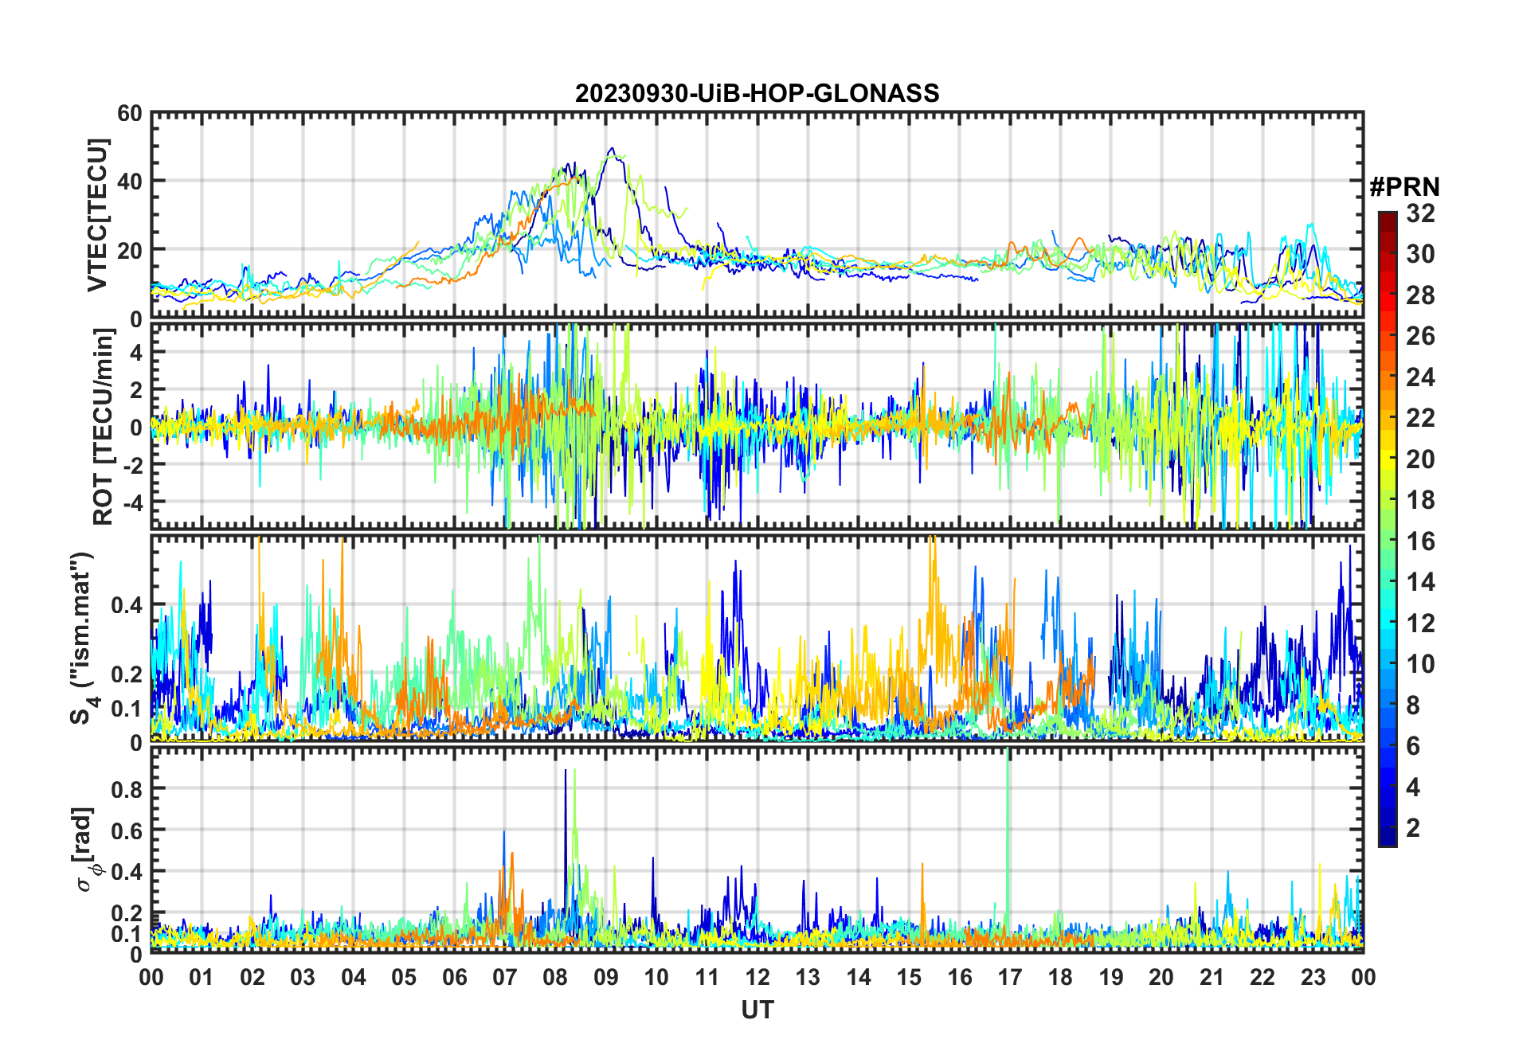Image resolution: width=1515 pixels, height=1059 pixels.
Task: Click the 23 hour tick on x-axis
Action: click(x=1313, y=978)
